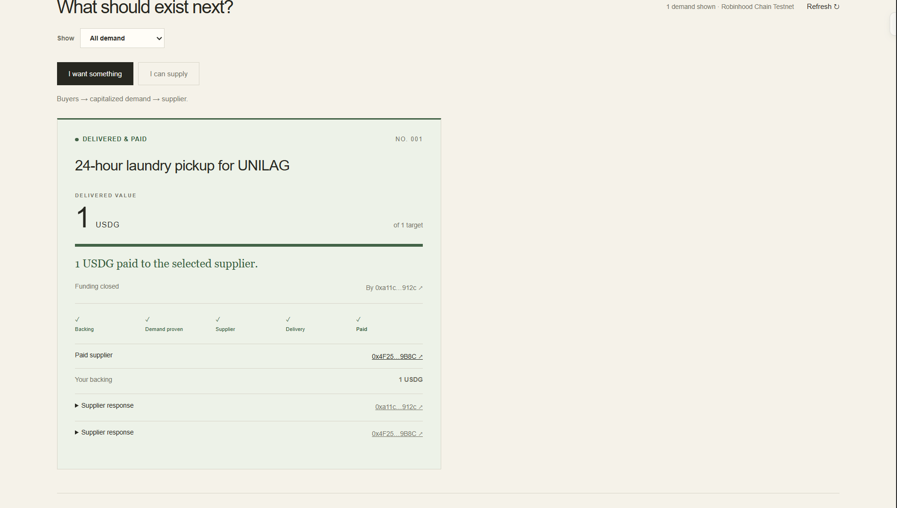Open the 'By 0xa11c...912c' funder link

pyautogui.click(x=395, y=288)
